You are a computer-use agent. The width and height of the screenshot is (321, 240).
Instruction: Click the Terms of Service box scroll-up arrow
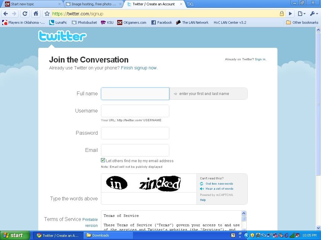click(x=244, y=213)
